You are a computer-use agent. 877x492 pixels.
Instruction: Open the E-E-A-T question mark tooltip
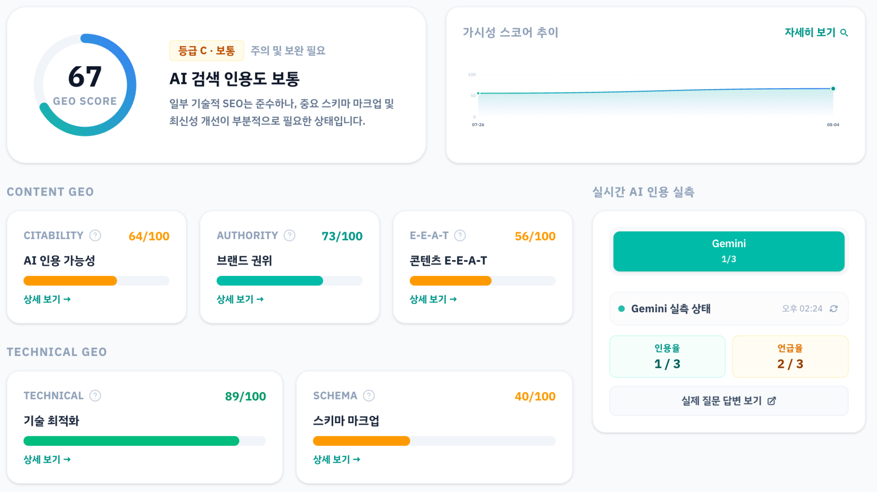(x=460, y=235)
